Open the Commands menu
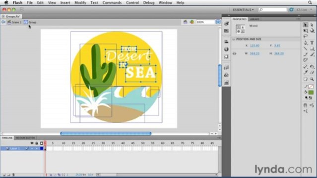 (x=112, y=2)
